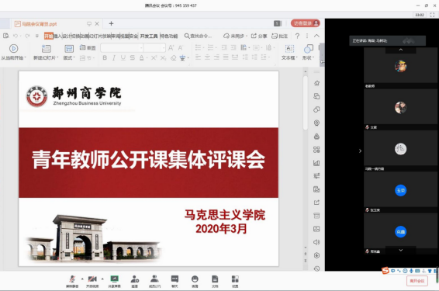This screenshot has width=439, height=291.
Task: Open camera options arrow beside video
Action: click(x=102, y=279)
